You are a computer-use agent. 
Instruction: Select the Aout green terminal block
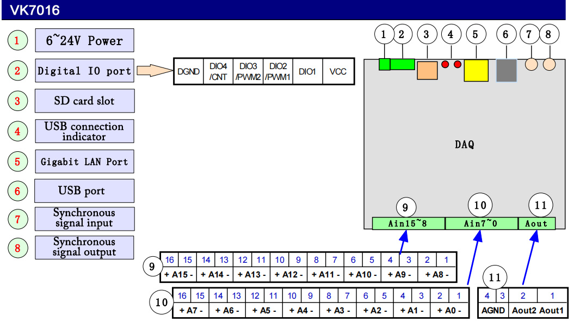537,223
